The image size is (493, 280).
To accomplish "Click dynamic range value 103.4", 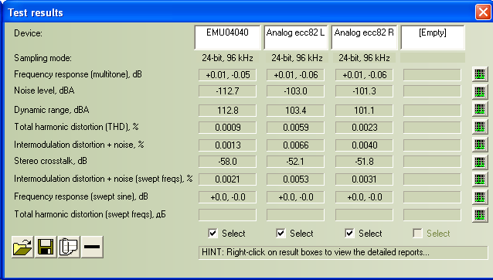I will (x=295, y=111).
